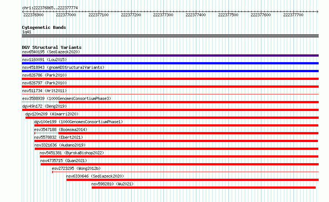
Task: Click the red nsv826797 variant bar
Action: (170, 87)
